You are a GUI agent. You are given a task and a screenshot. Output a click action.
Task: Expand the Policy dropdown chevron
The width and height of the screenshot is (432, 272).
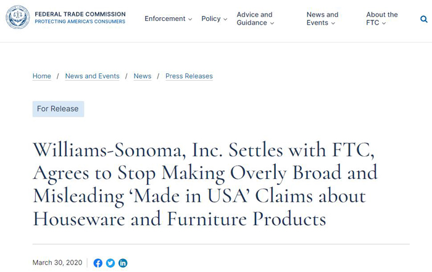click(225, 19)
